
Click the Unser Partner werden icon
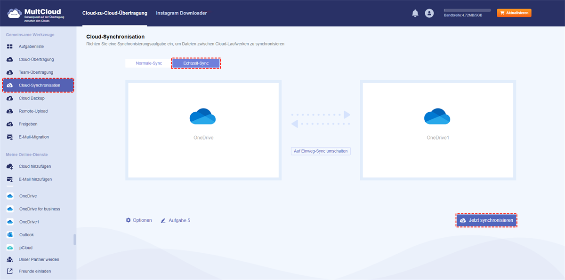[10, 259]
